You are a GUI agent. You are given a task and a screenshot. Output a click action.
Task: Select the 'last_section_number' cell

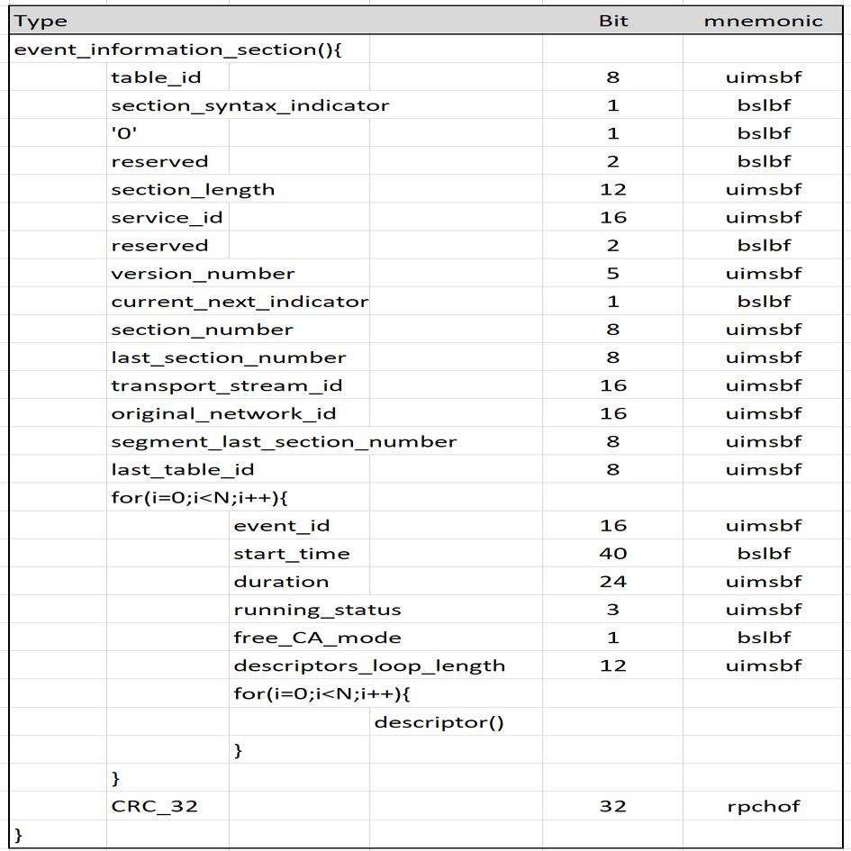pyautogui.click(x=229, y=358)
